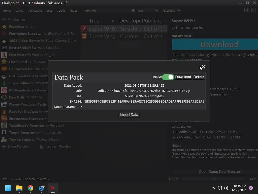The width and height of the screenshot is (258, 194).
Task: Open the Games tab
Action: 19,11
